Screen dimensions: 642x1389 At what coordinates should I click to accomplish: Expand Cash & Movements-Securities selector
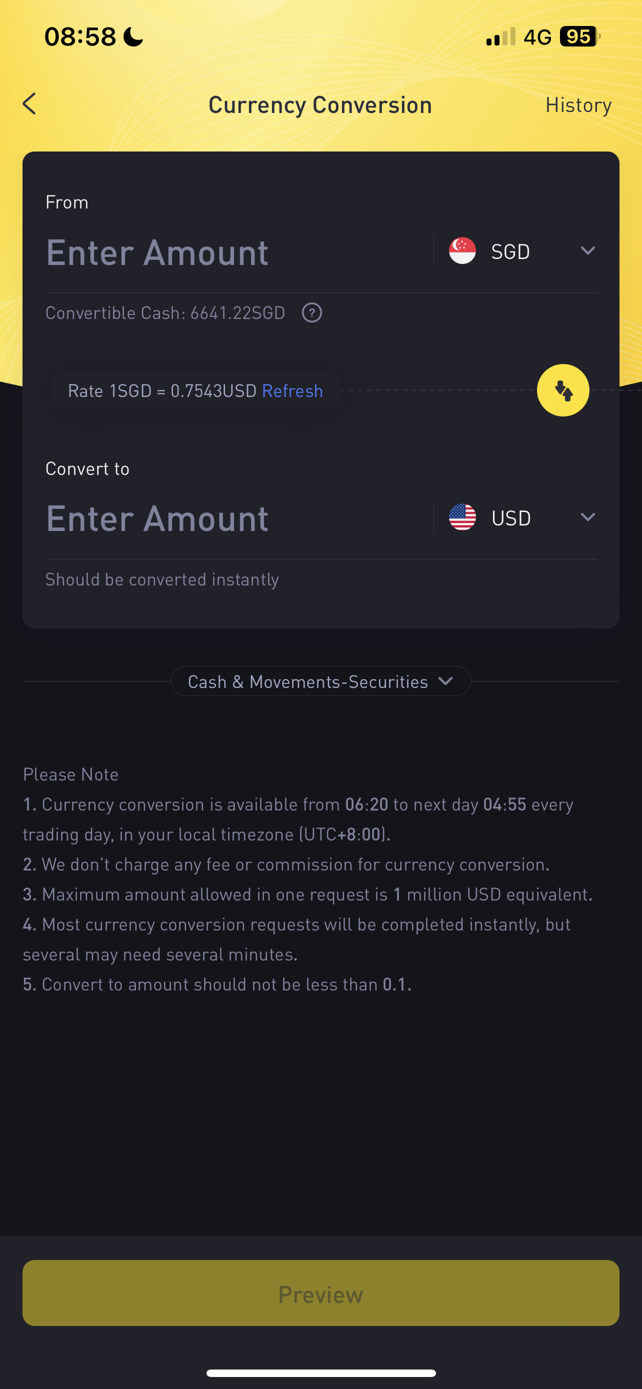coord(320,681)
